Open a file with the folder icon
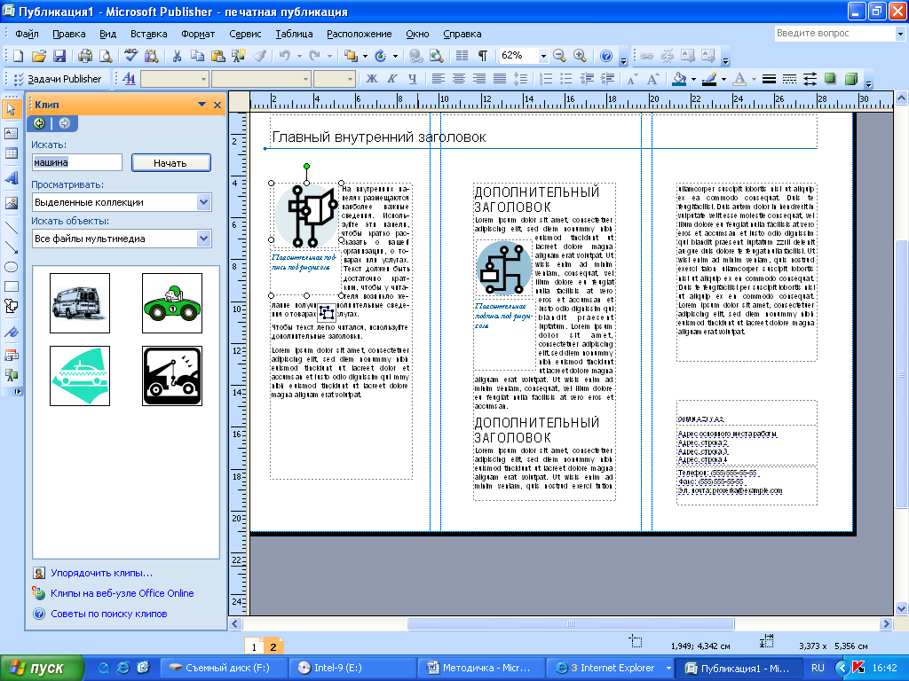909x681 pixels. (x=38, y=56)
